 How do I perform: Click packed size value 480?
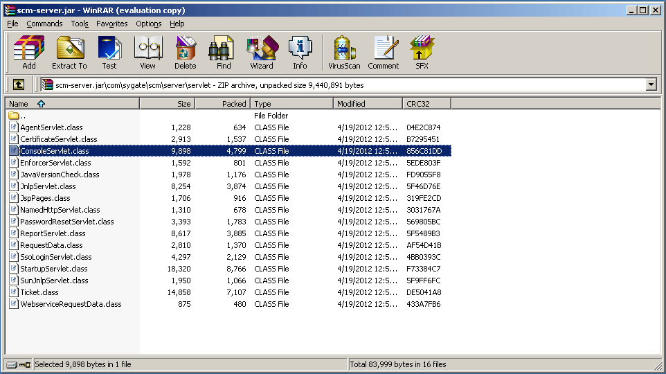point(240,304)
